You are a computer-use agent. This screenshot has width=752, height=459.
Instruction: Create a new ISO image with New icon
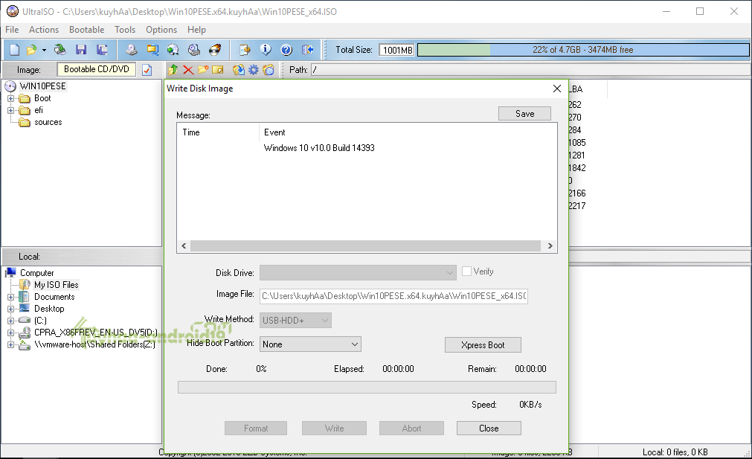[x=14, y=49]
